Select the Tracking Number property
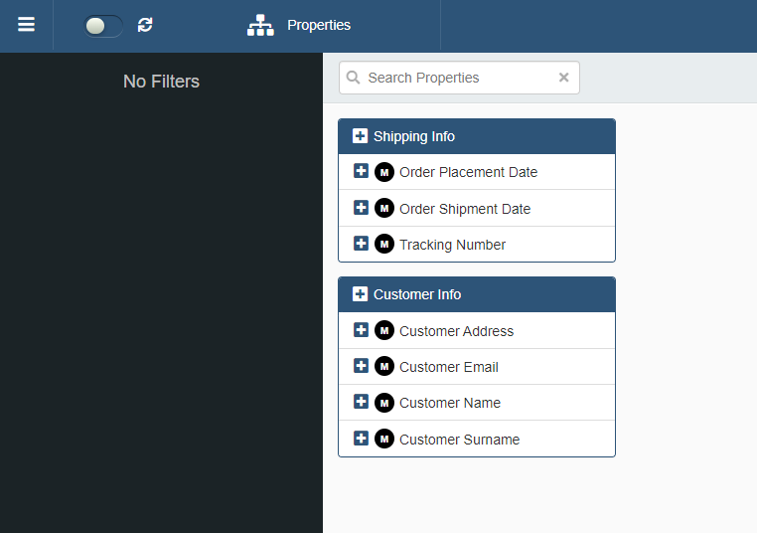 [x=452, y=245]
